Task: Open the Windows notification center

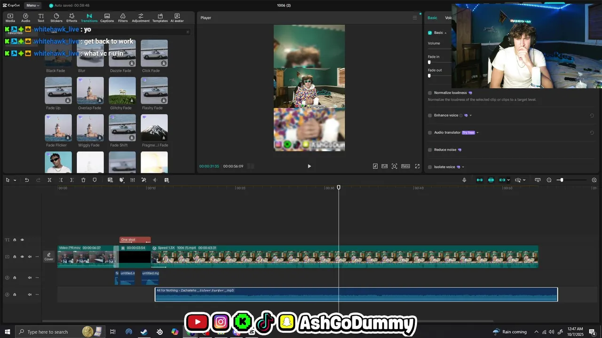Action: pyautogui.click(x=592, y=332)
